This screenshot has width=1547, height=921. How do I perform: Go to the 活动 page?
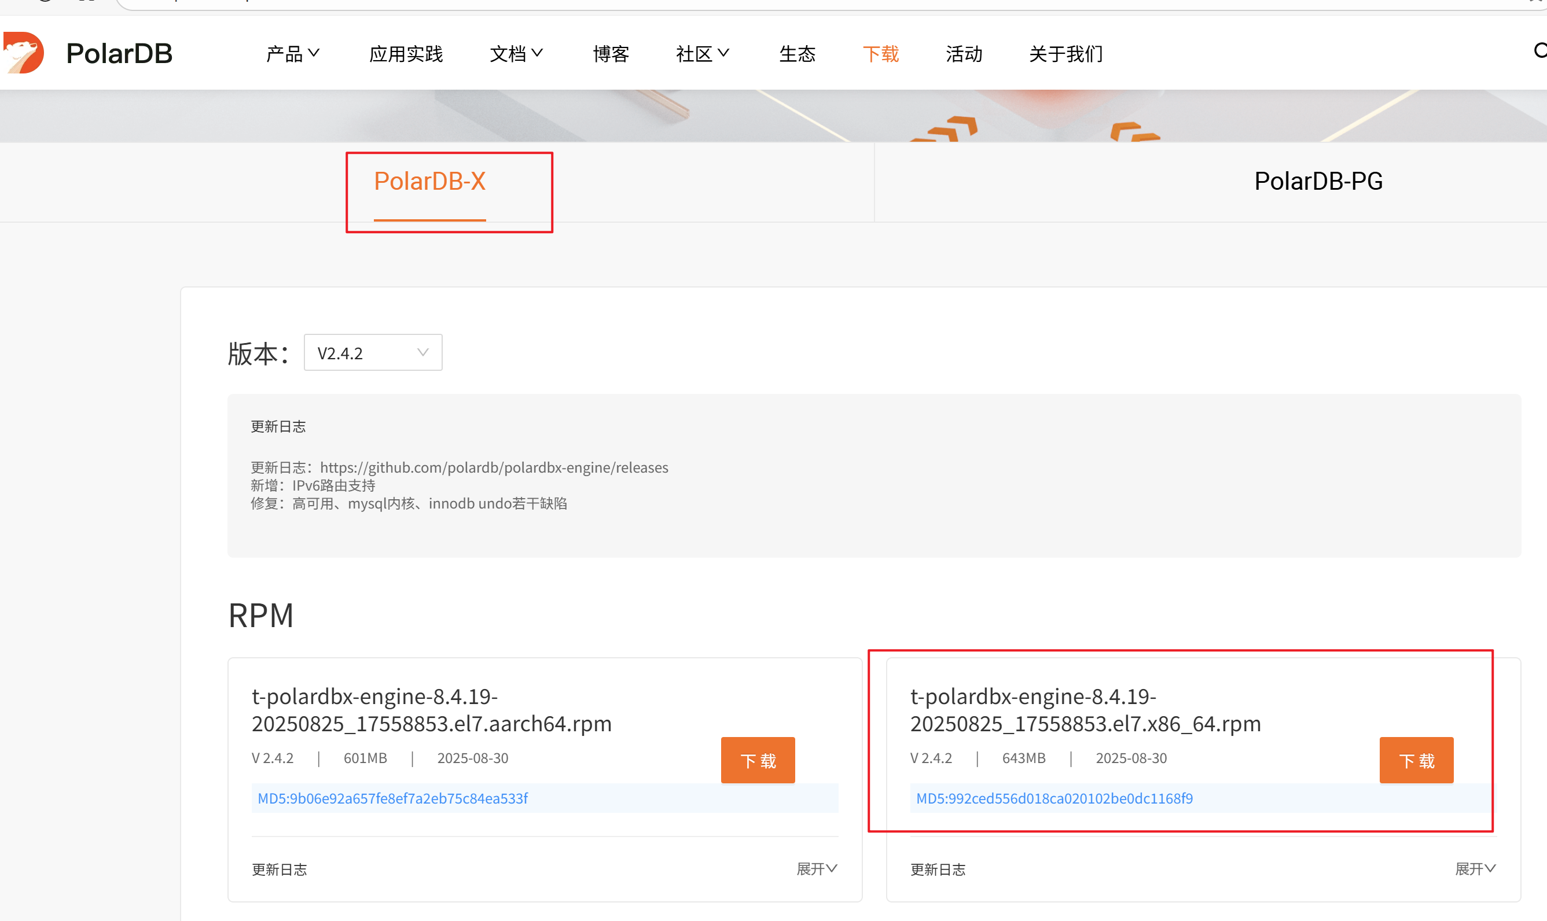pos(964,54)
